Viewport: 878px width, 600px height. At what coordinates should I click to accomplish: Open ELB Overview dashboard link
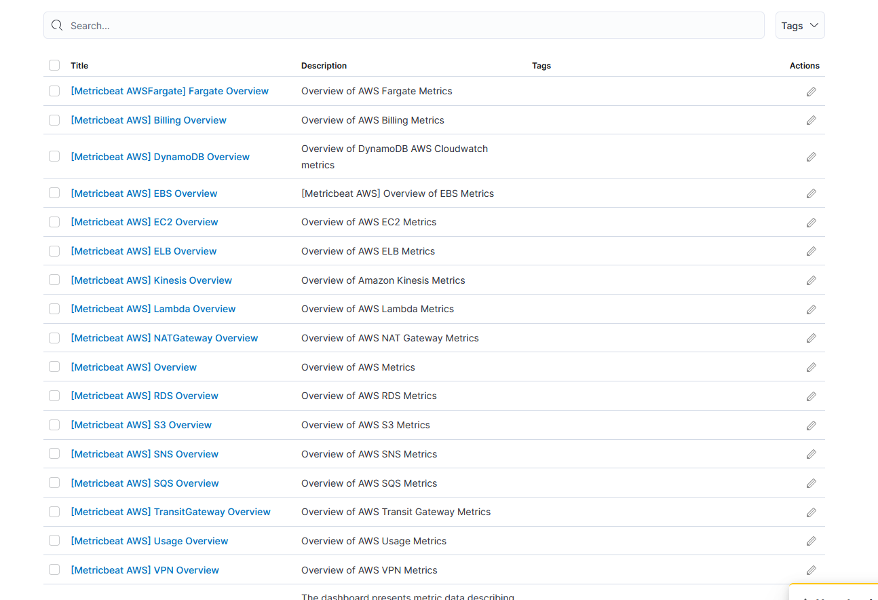click(x=144, y=251)
